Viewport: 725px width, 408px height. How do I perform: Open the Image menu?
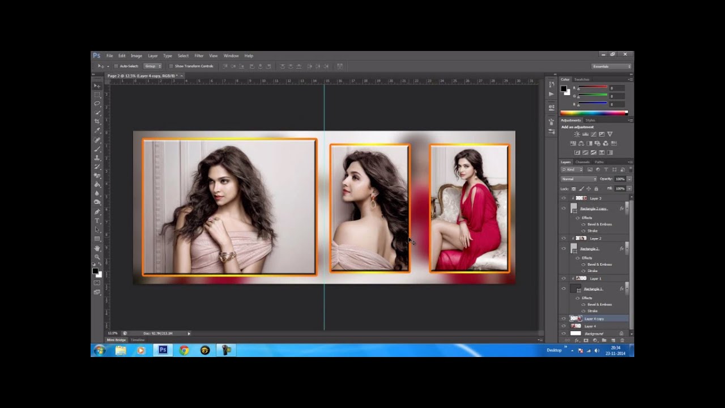coord(137,56)
